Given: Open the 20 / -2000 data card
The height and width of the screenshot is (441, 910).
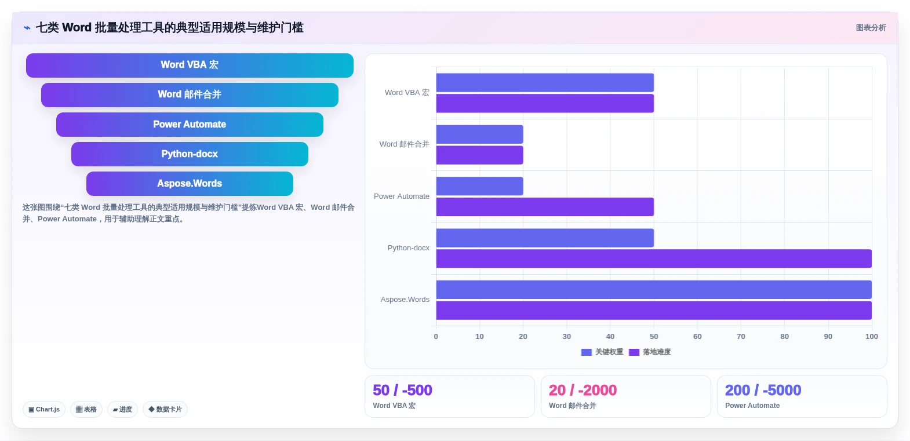Looking at the screenshot, I should coord(626,396).
